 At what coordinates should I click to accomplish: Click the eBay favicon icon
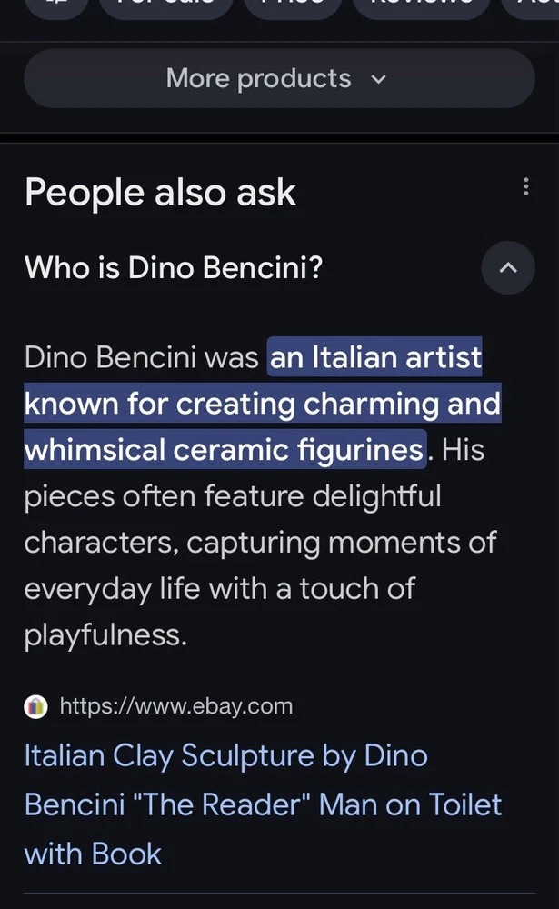[35, 706]
